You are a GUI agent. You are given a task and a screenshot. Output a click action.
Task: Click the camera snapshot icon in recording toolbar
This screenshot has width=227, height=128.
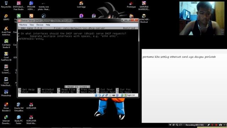[x=220, y=125]
